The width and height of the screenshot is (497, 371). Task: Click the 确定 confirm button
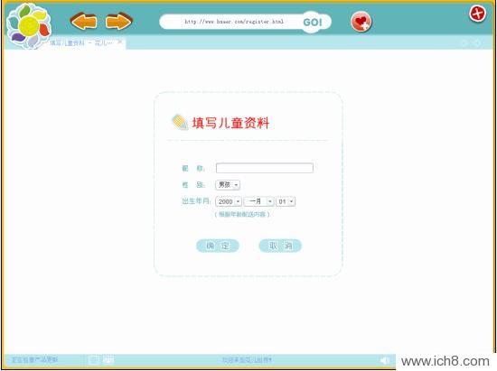click(218, 246)
